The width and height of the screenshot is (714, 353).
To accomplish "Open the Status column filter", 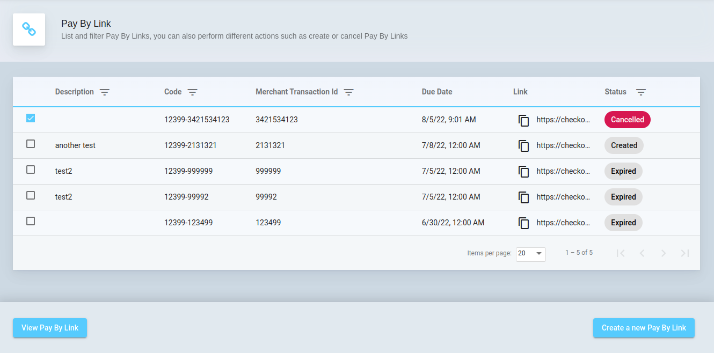I will (641, 92).
